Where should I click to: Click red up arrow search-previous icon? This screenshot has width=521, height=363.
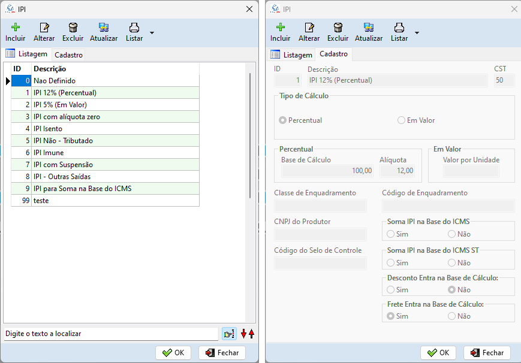tap(252, 334)
